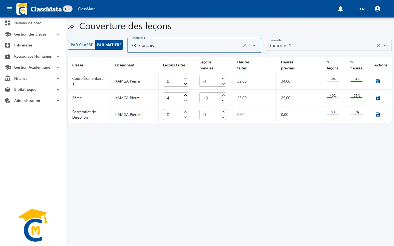Click the Bibliothèque book icon
This screenshot has height=246, width=394.
point(8,89)
